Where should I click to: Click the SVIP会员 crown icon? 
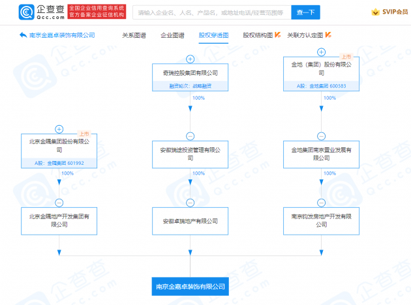coord(375,12)
